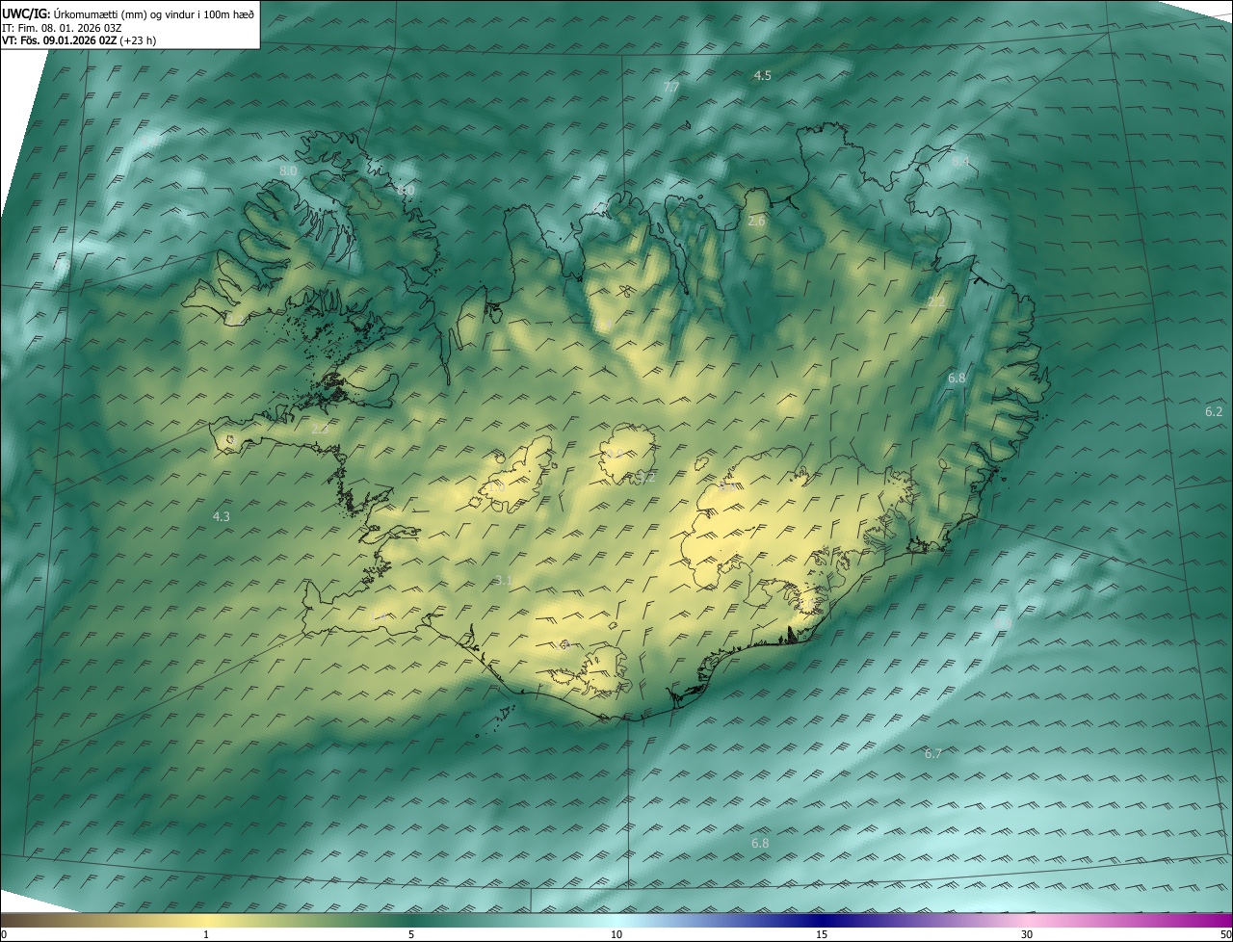
Task: Select the colour scale tick label 5
Action: 411,934
